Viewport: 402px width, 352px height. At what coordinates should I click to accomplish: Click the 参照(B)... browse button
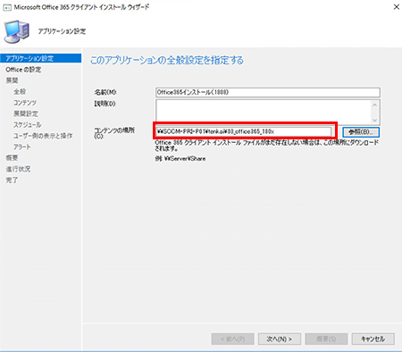click(361, 132)
